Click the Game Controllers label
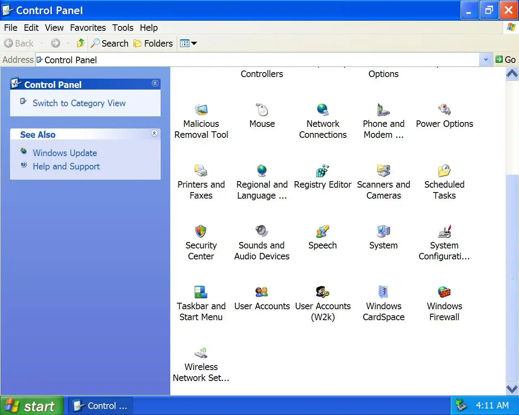Image resolution: width=519 pixels, height=415 pixels. point(262,74)
